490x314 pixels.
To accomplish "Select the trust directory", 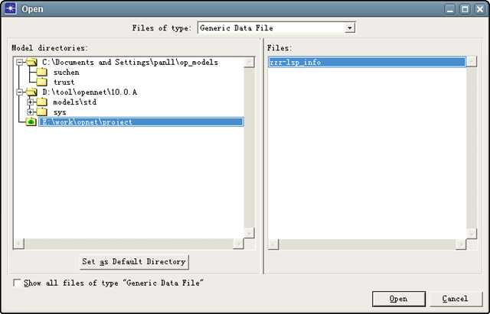I will (x=64, y=83).
